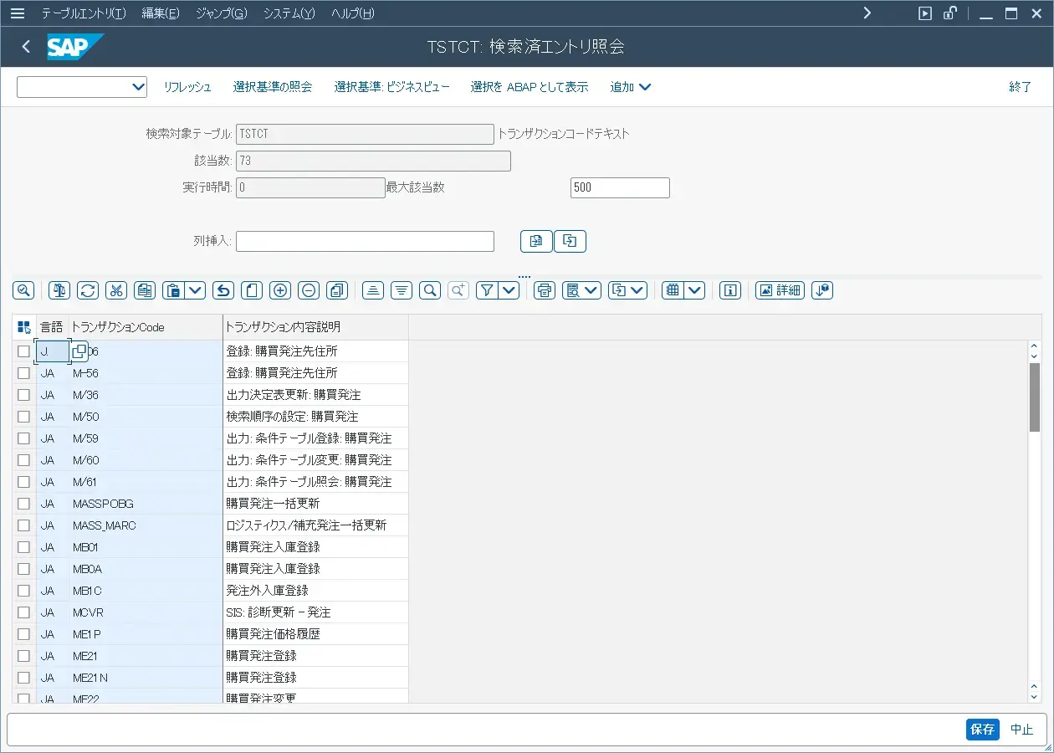1054x753 pixels.
Task: Click the 保存 button
Action: tap(982, 730)
